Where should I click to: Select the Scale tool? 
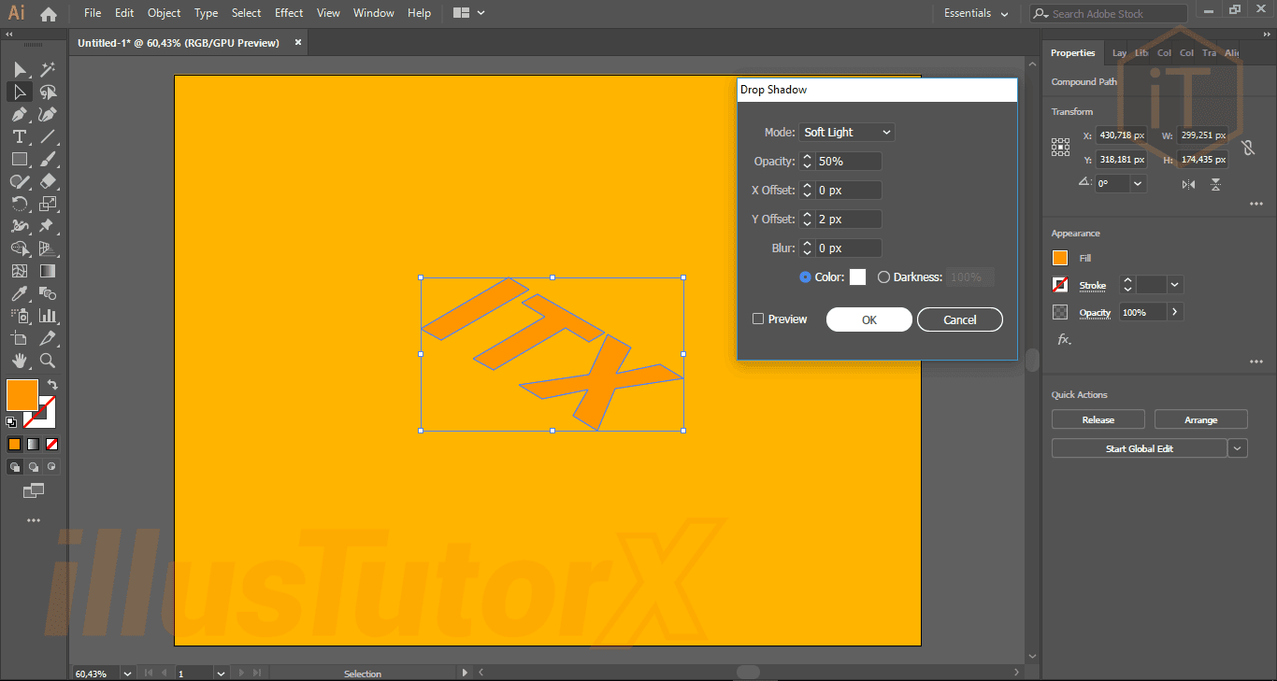point(48,204)
